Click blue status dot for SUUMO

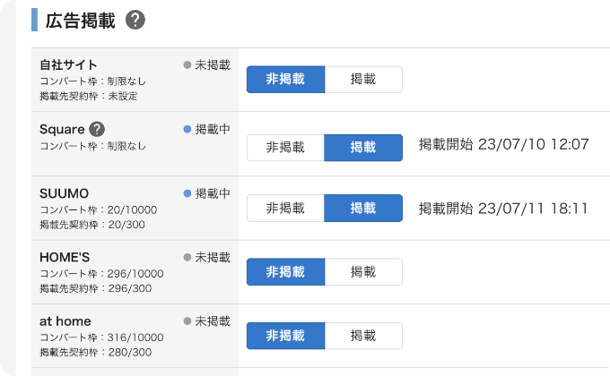(x=187, y=193)
